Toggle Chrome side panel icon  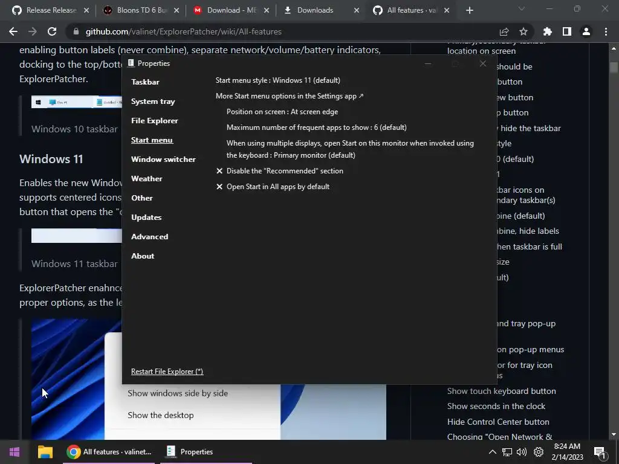click(x=567, y=31)
